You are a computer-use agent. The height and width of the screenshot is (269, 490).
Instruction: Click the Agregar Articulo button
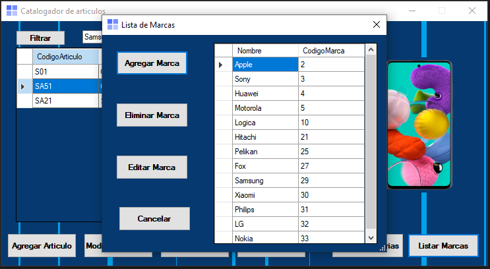pyautogui.click(x=41, y=245)
